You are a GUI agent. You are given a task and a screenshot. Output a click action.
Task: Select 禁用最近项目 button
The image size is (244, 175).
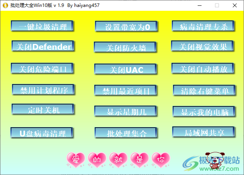(125, 90)
